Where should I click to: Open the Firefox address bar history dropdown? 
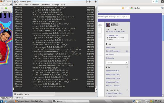(x=128, y=8)
